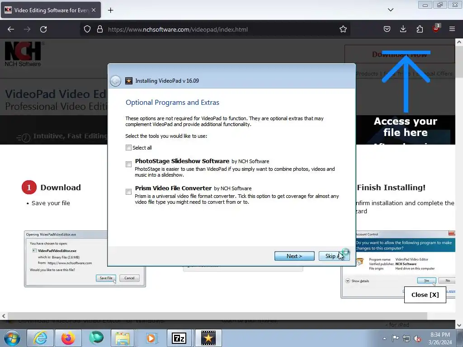Tick the Select all checkbox

pyautogui.click(x=128, y=148)
